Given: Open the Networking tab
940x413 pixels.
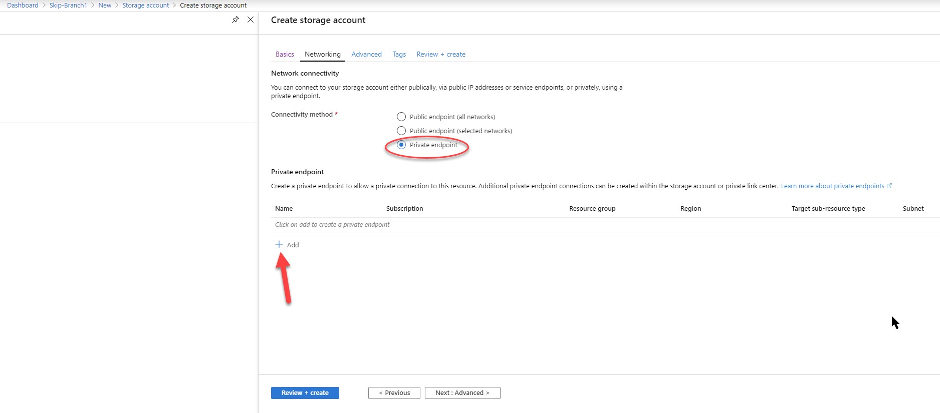Looking at the screenshot, I should click(x=323, y=54).
